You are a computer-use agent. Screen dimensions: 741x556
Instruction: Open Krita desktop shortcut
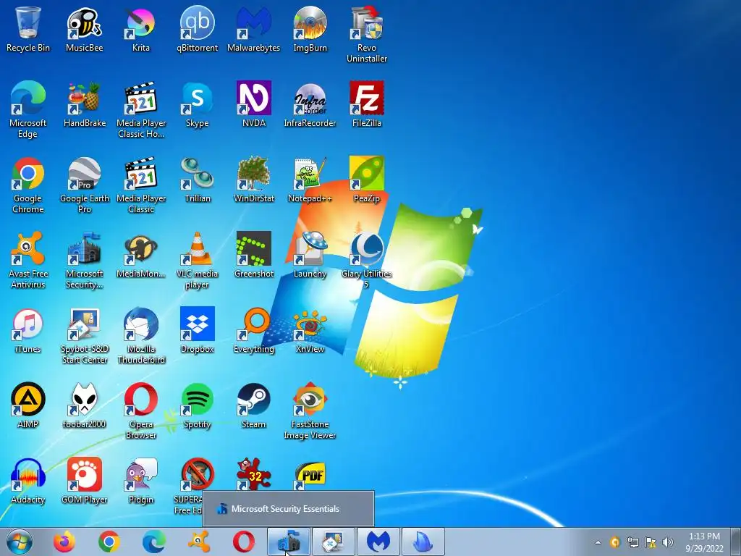pos(141,29)
